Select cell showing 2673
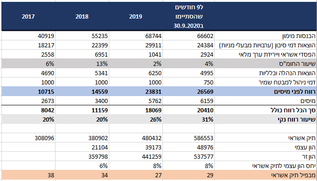Screen dimensions: 317x181 [48, 101]
